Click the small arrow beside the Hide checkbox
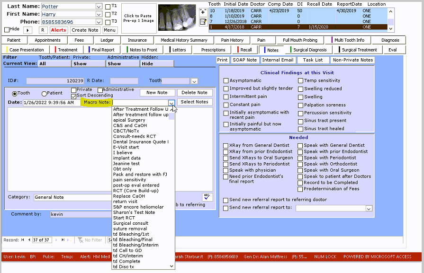This screenshot has width=424, height=273. [27, 30]
